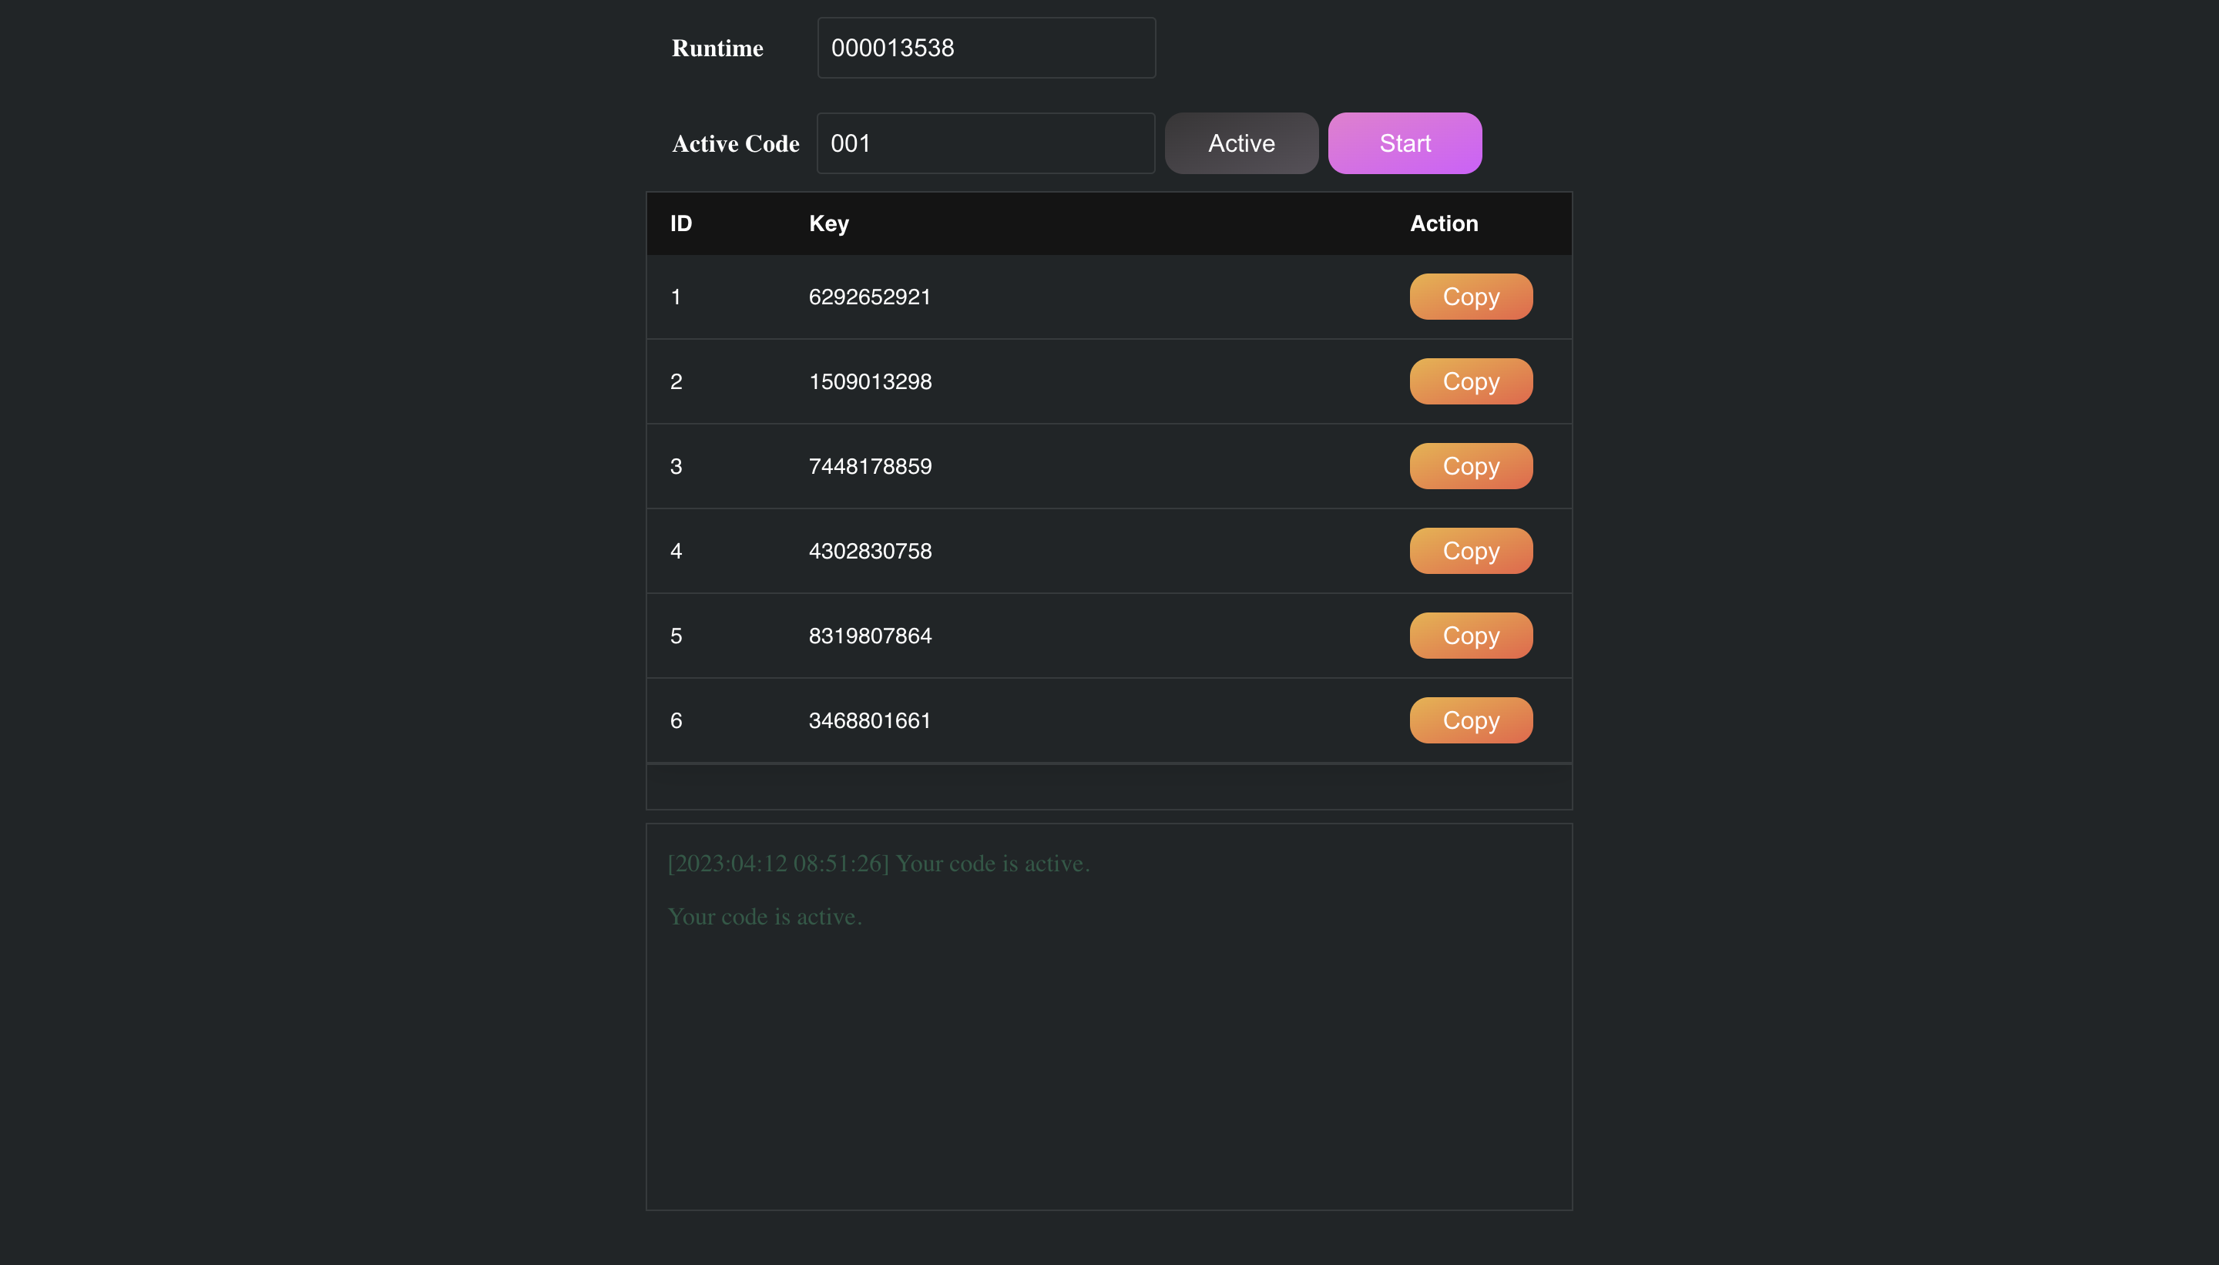2219x1265 pixels.
Task: Select key value 3468801661
Action: pos(870,720)
